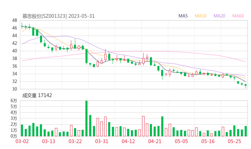251x149 pixels.
Task: Click the tallest green volume bar above 6万
Action: (x=86, y=119)
